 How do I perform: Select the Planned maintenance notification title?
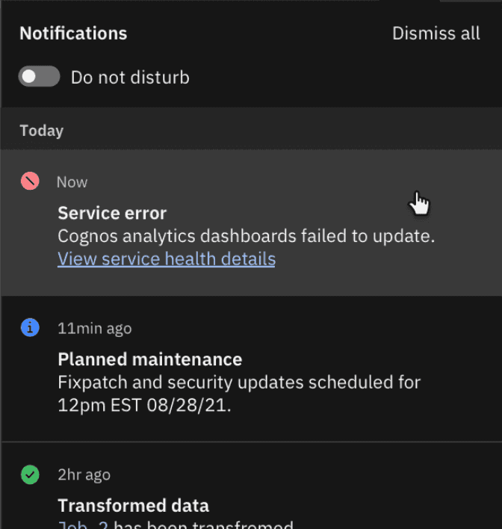149,359
